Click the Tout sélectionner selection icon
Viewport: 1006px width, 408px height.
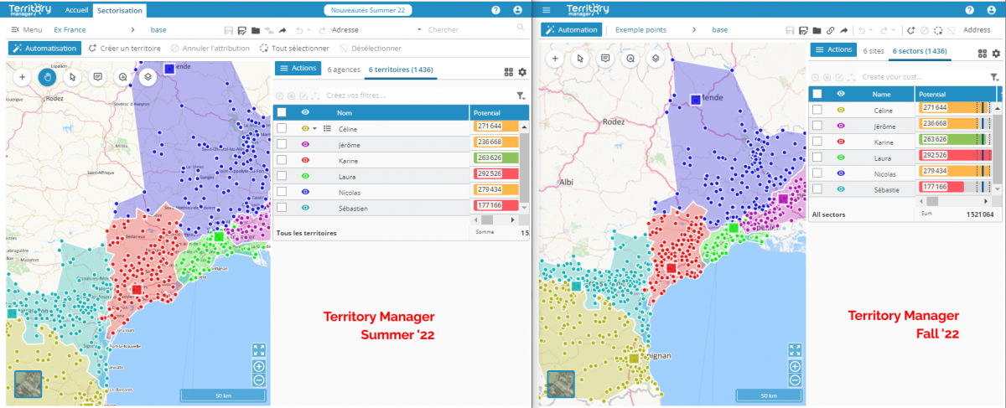click(265, 49)
